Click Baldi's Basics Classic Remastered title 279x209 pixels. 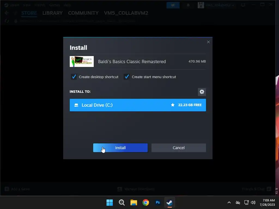tap(132, 62)
